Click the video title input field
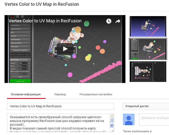Viewport: 169px width, 135px height. pyautogui.click(x=60, y=106)
